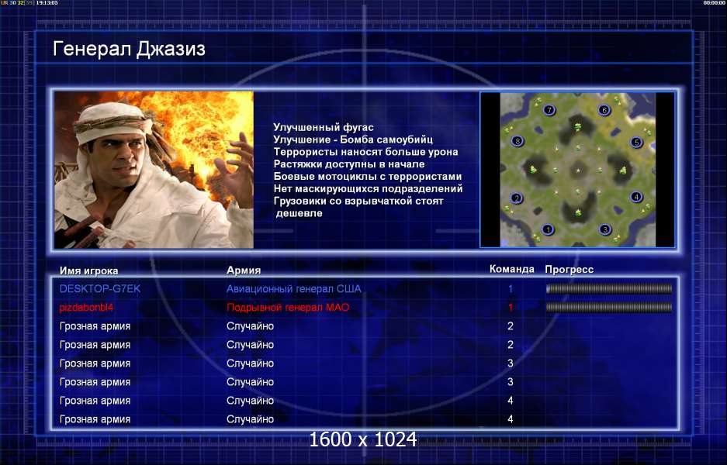
Task: Click the line Террористы наносят больше урона
Action: point(365,152)
